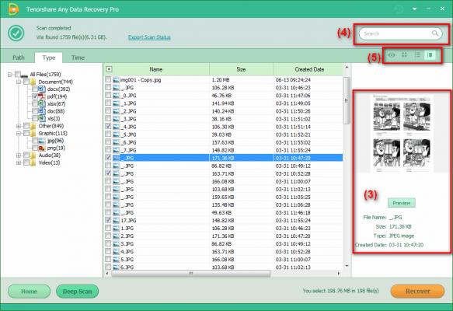Screen dimensions: 453x311
Task: Check the _7.JPG checkbox
Action: pyautogui.click(x=108, y=150)
